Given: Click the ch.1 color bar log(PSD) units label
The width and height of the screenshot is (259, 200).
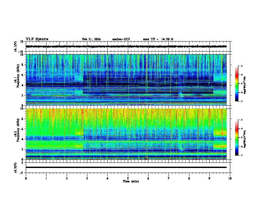Looking at the screenshot, I should 245,85.
